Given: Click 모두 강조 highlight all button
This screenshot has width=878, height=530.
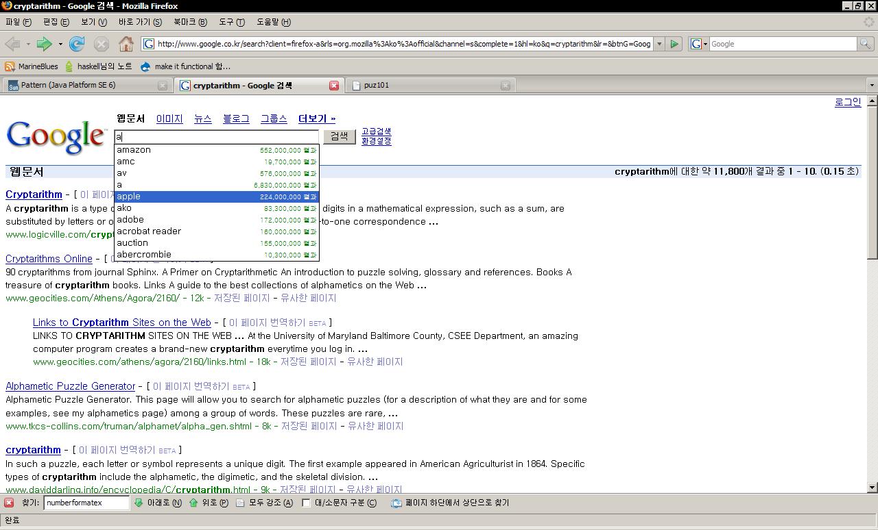Looking at the screenshot, I should (x=264, y=503).
